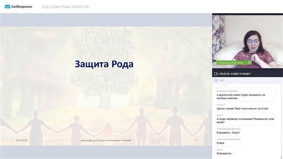This screenshot has height=159, width=283.
Task: Click sender name above "Елизаветка.." message
Action: pyautogui.click(x=220, y=150)
